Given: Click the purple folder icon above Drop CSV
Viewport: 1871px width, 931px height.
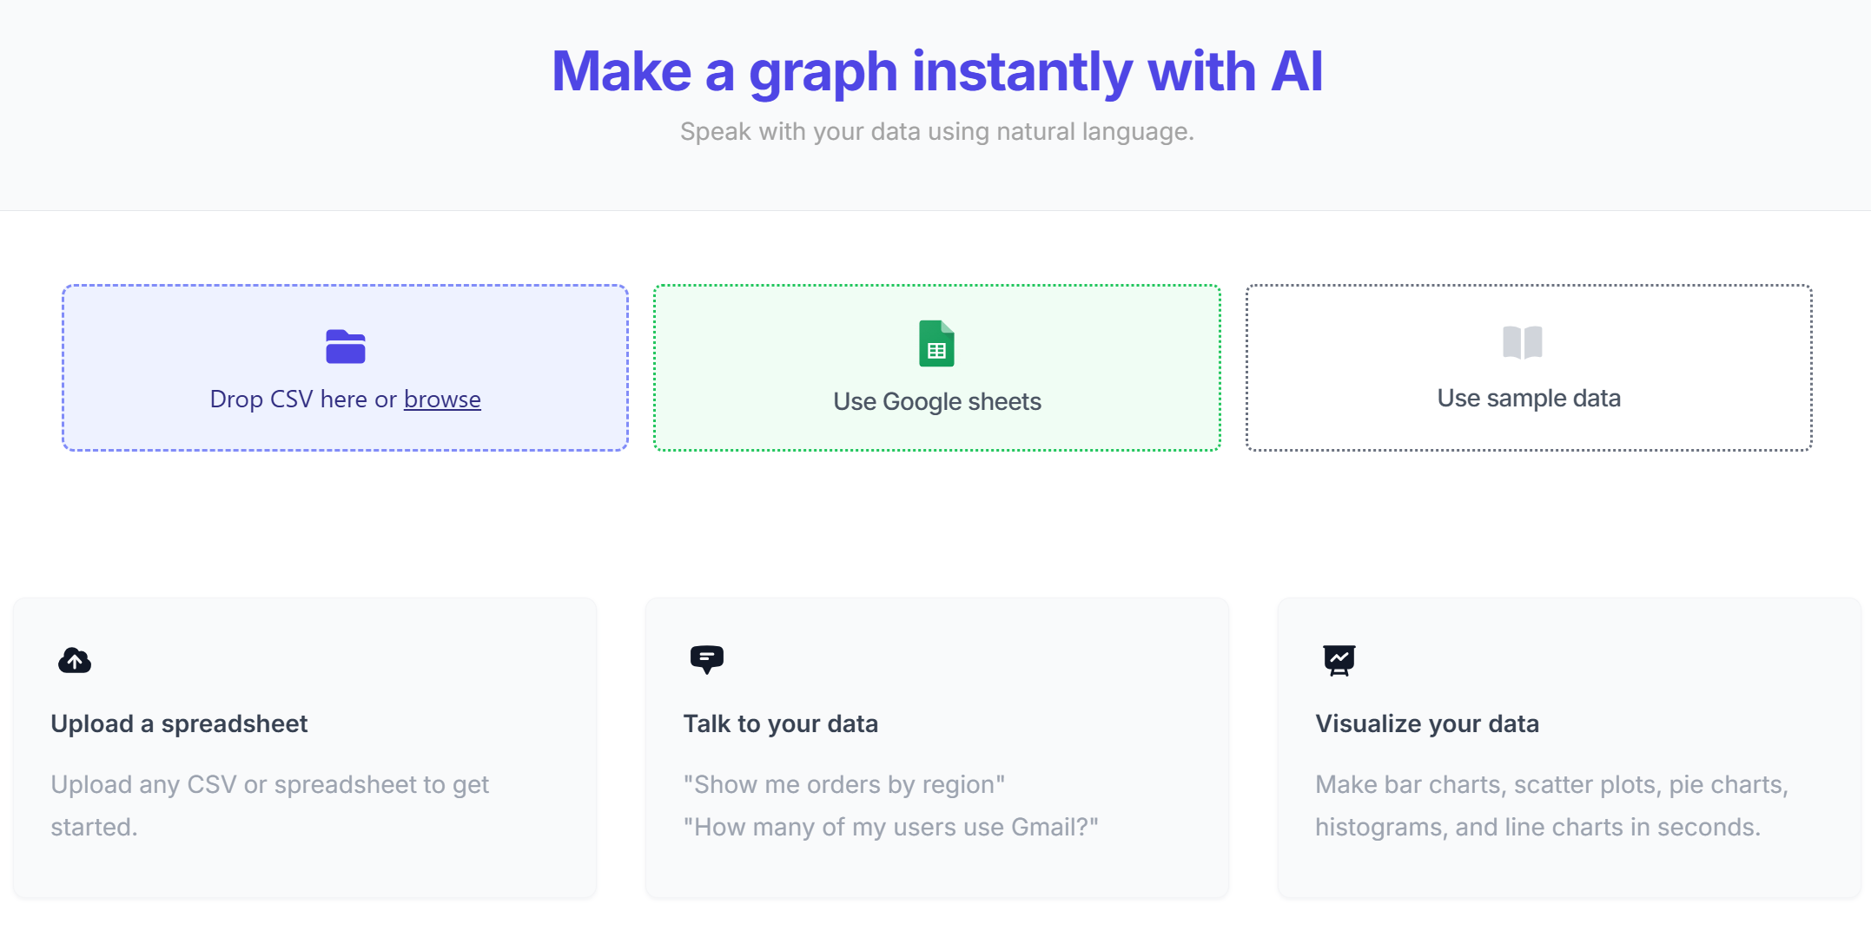Looking at the screenshot, I should pos(345,345).
